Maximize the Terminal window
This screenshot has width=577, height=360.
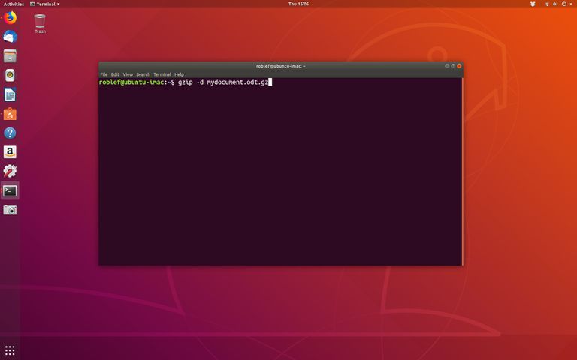tap(453, 66)
